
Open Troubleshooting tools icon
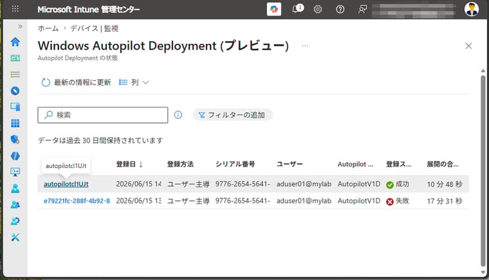(15, 238)
